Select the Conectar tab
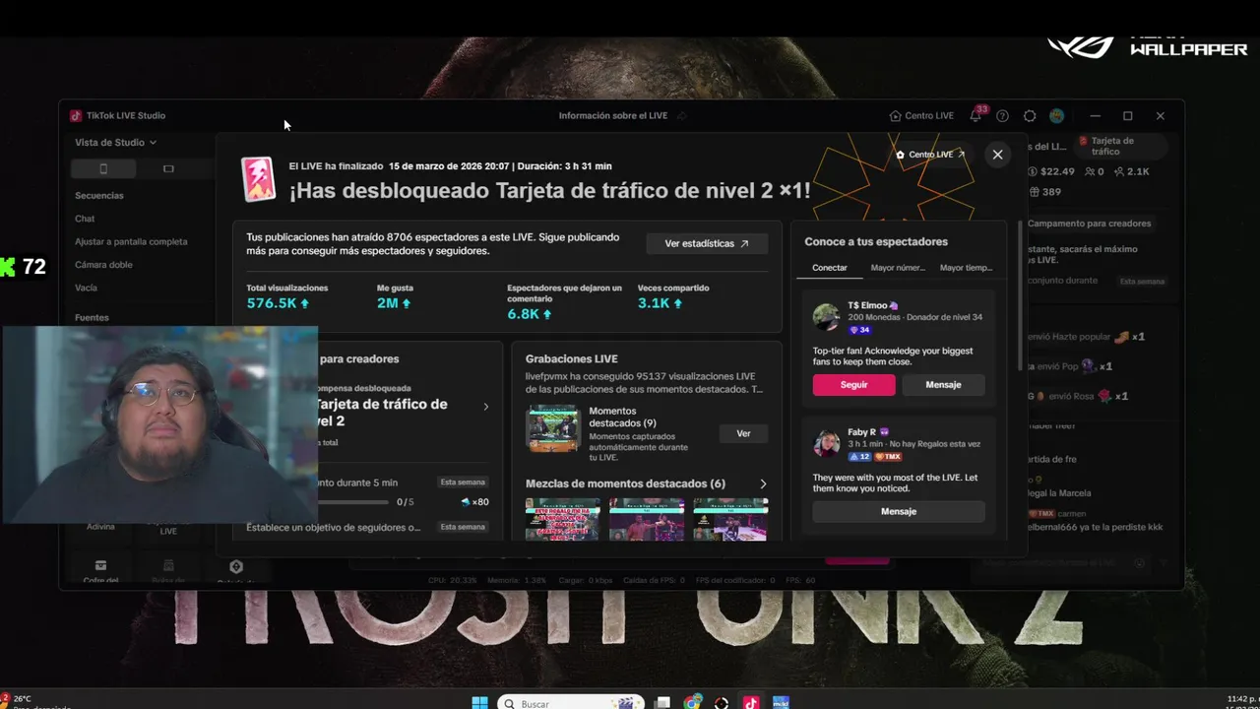Image resolution: width=1260 pixels, height=709 pixels. (830, 268)
